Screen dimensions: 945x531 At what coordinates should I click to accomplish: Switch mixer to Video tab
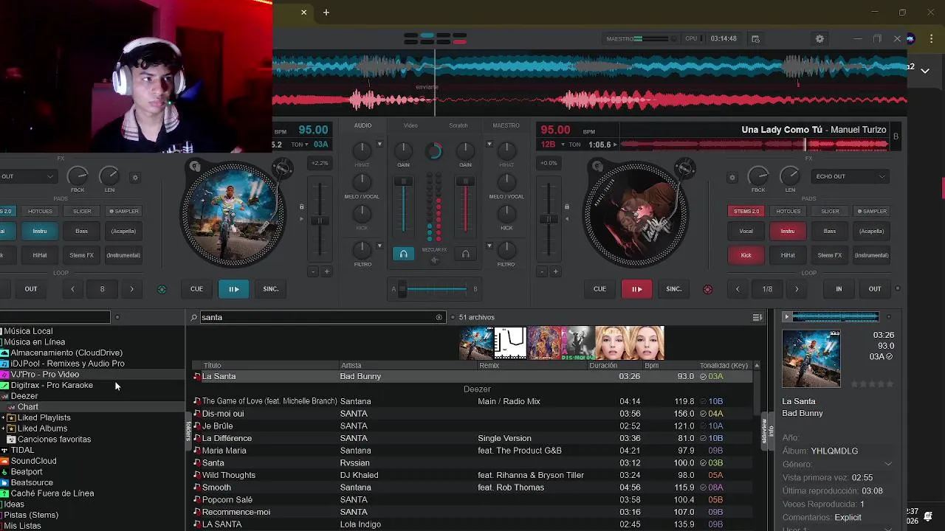(x=410, y=125)
